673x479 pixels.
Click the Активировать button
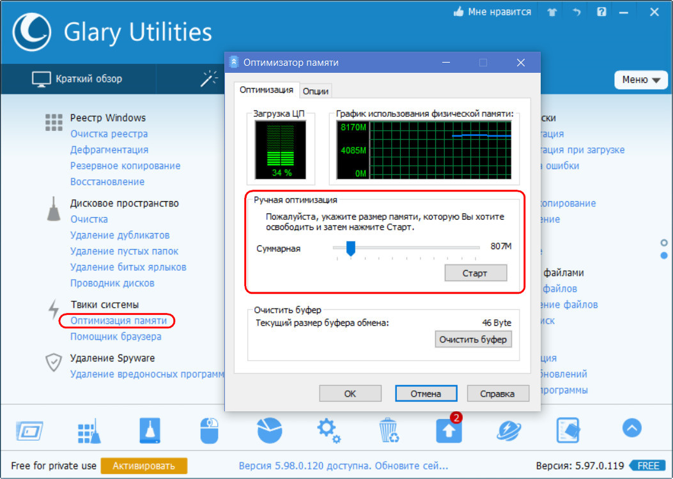[x=144, y=466]
